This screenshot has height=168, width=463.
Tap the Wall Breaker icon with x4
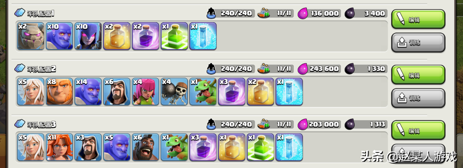[174, 92]
